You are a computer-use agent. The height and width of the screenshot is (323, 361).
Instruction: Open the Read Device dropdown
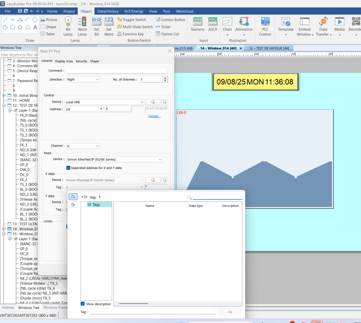click(114, 159)
